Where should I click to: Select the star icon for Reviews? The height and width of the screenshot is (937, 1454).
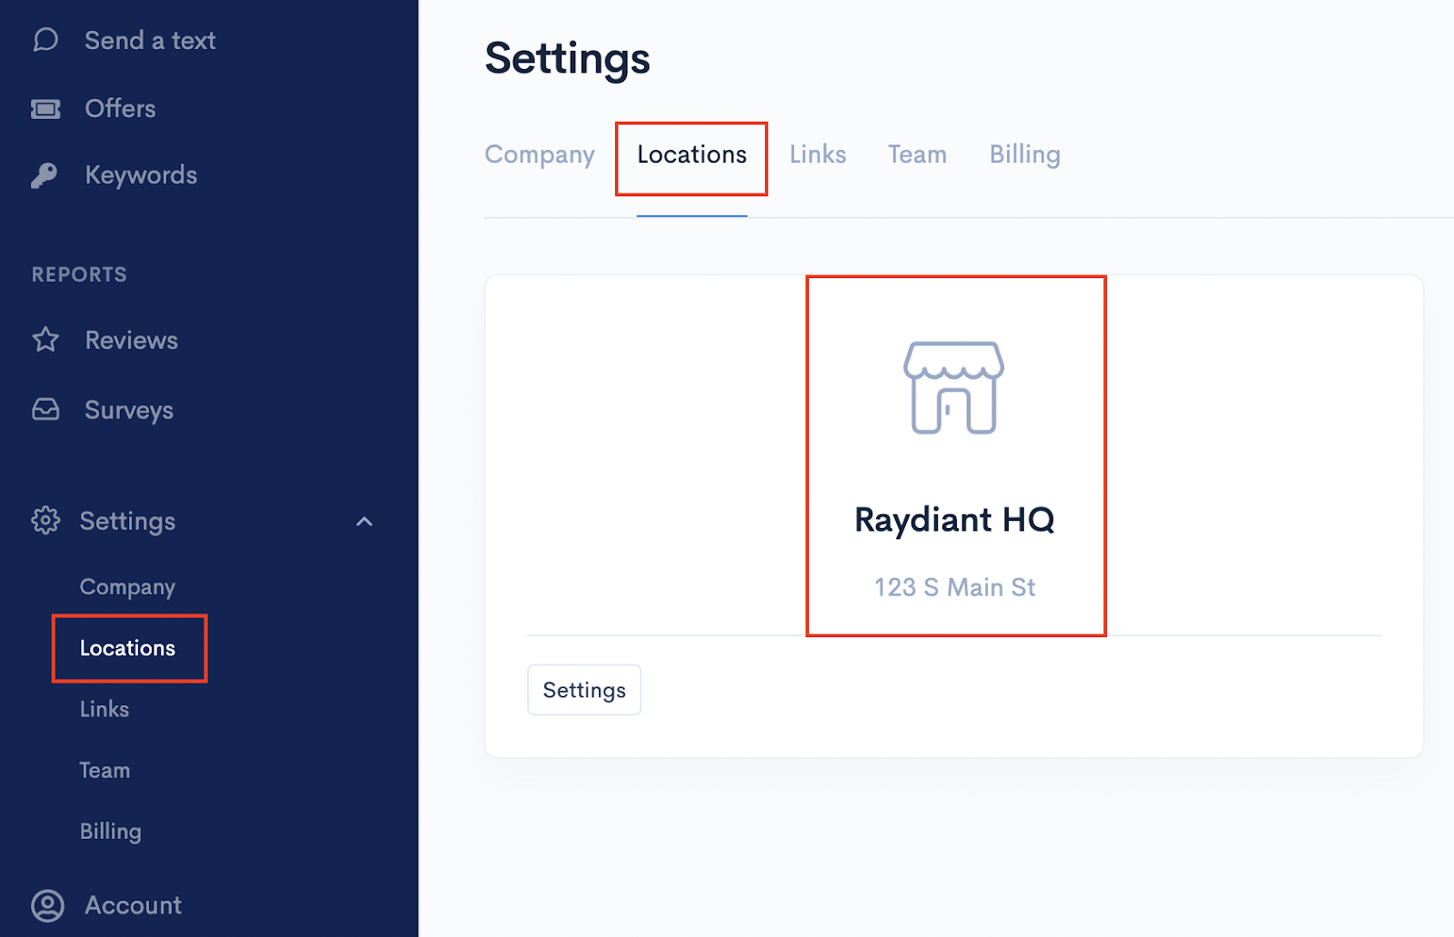pyautogui.click(x=45, y=340)
